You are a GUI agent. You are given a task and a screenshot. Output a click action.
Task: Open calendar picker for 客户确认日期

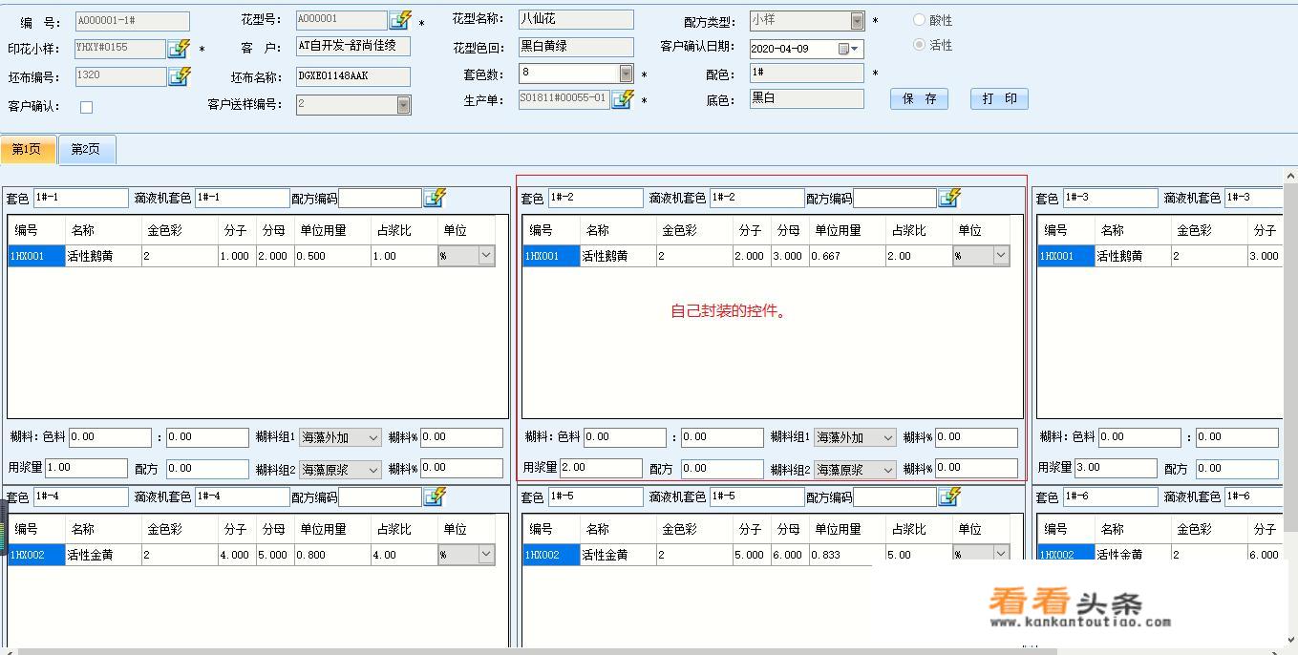point(848,49)
